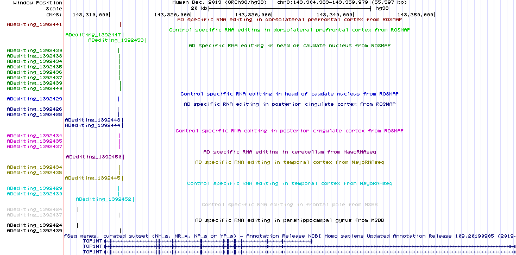Open Control specific posterior cingulate cortex track title

(290, 131)
